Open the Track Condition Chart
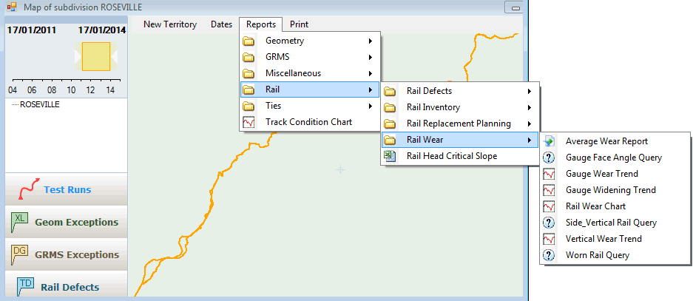Viewport: 693px width, 301px height. coord(308,122)
